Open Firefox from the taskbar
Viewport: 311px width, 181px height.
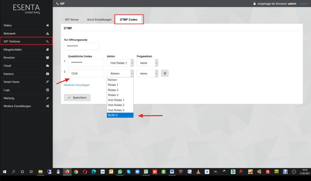(x=67, y=172)
